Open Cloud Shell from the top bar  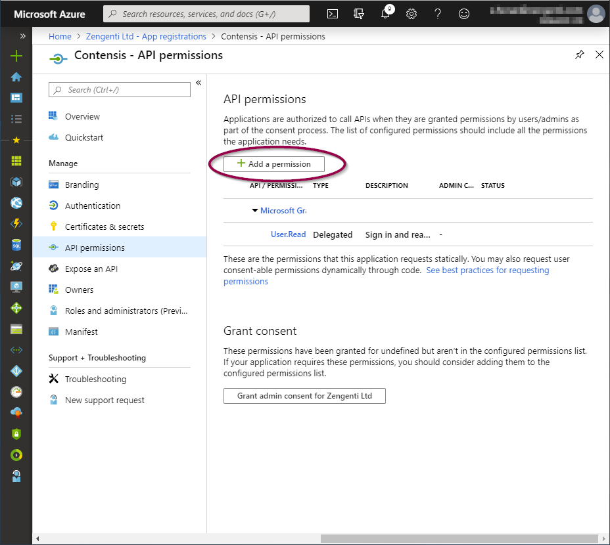point(333,14)
